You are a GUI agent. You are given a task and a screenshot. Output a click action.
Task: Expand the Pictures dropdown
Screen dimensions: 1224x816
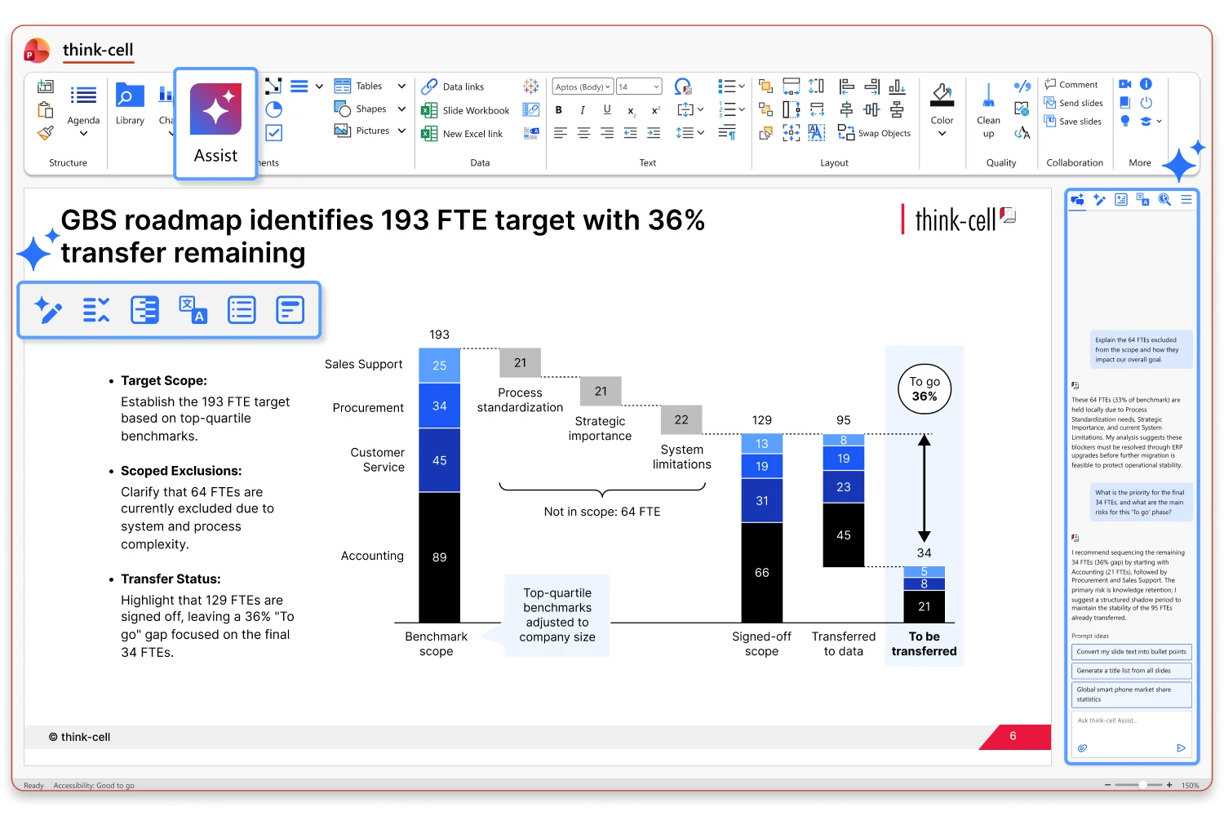(x=401, y=131)
